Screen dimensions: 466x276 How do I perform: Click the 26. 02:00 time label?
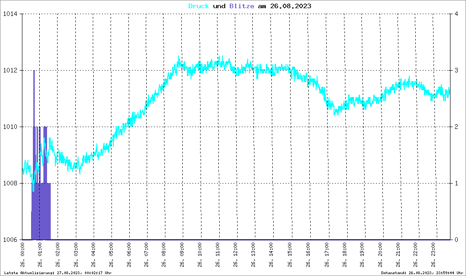[58, 255]
